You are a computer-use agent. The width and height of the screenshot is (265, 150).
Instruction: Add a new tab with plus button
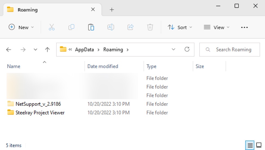click(x=112, y=10)
